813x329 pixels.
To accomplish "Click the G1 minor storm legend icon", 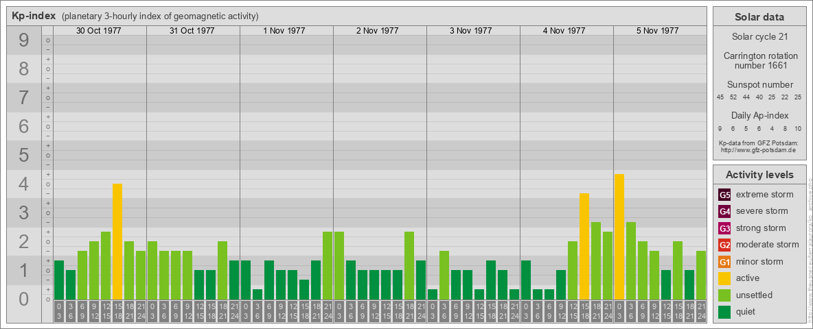I will 724,261.
